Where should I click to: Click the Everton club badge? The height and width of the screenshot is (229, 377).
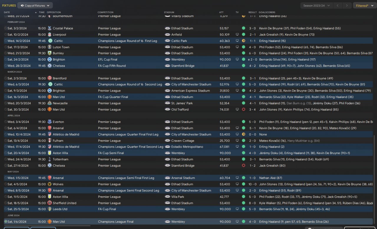click(50, 122)
